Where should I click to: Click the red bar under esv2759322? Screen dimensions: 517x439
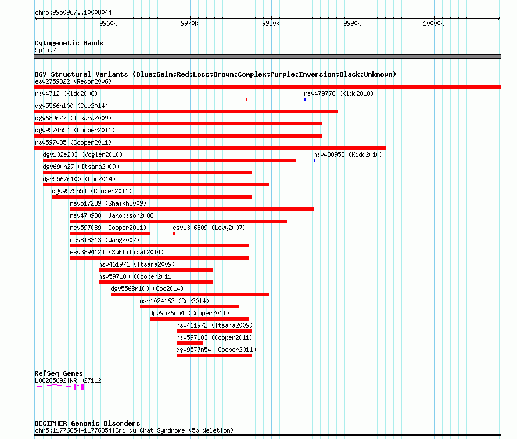pos(267,87)
